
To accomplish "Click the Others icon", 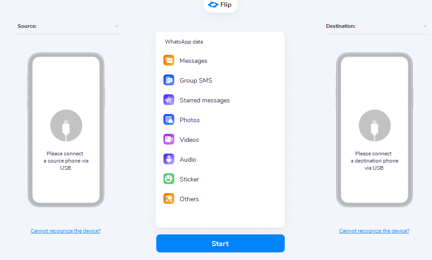I will [169, 198].
